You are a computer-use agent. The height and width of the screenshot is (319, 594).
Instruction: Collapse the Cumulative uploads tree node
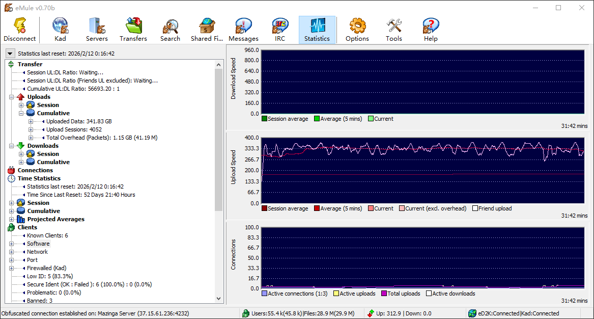click(x=21, y=113)
